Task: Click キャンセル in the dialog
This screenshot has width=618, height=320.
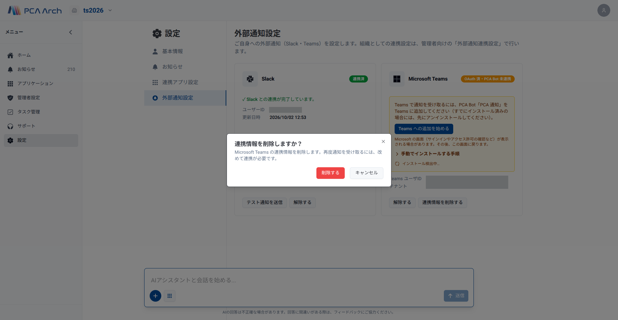Action: (x=366, y=173)
